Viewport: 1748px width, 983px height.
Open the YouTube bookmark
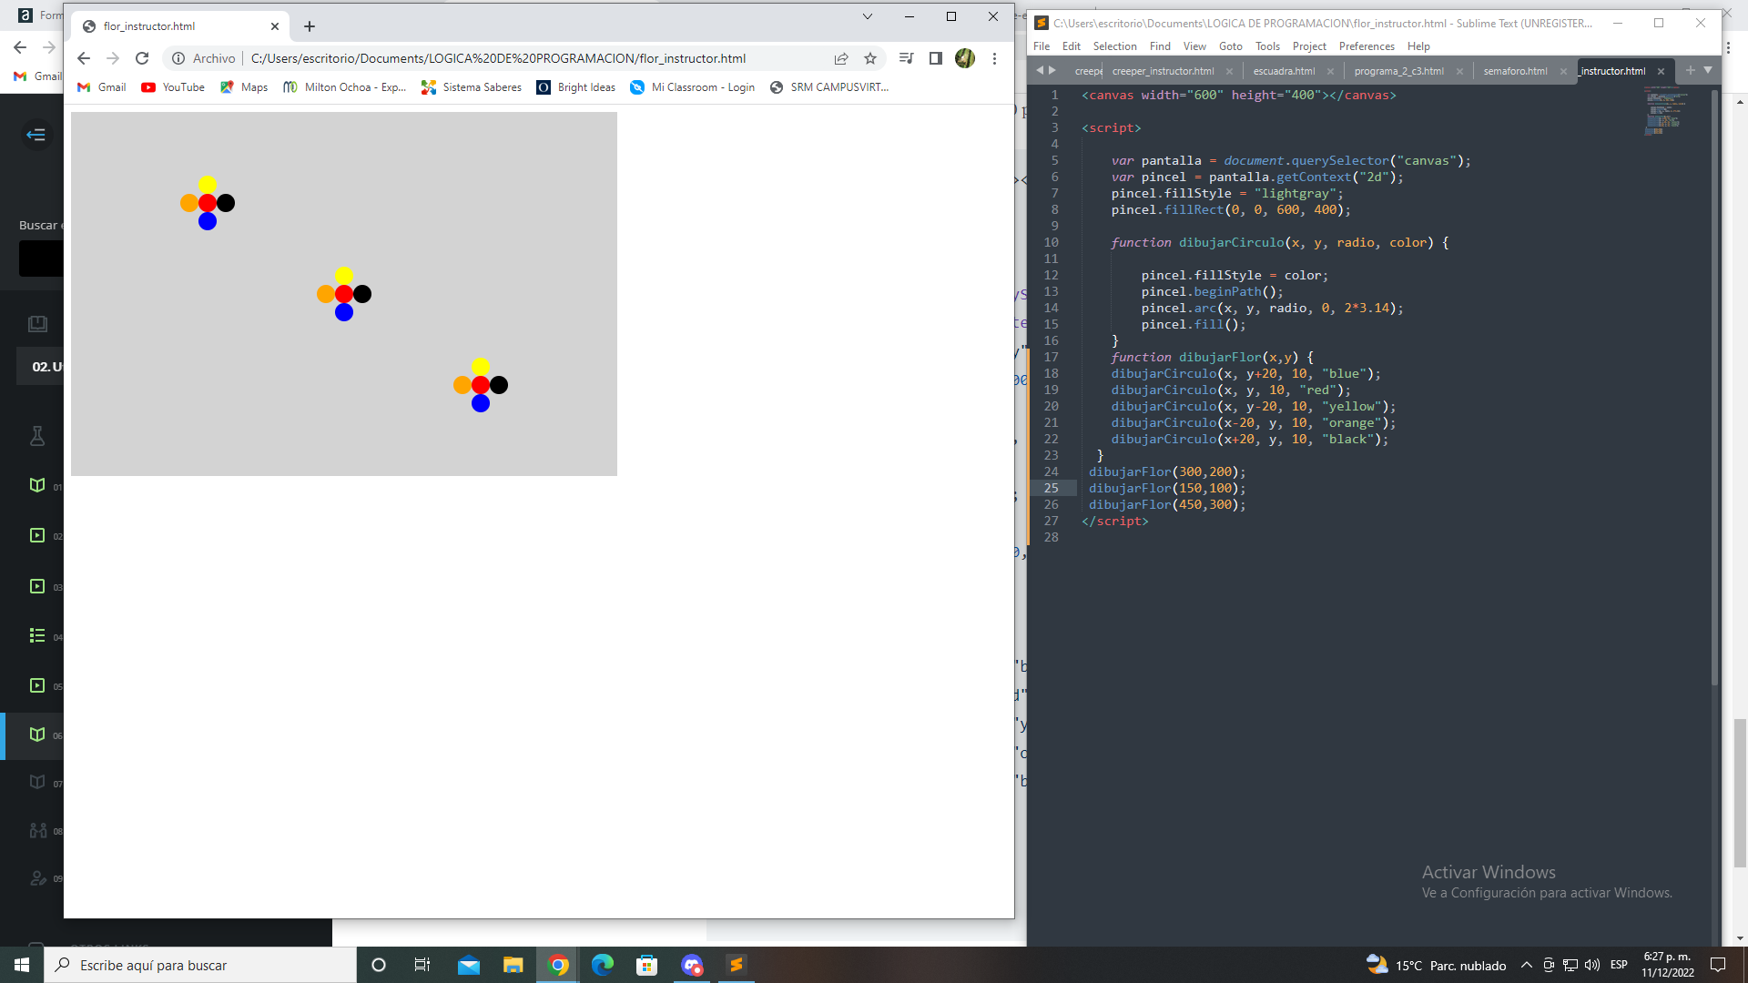[173, 87]
